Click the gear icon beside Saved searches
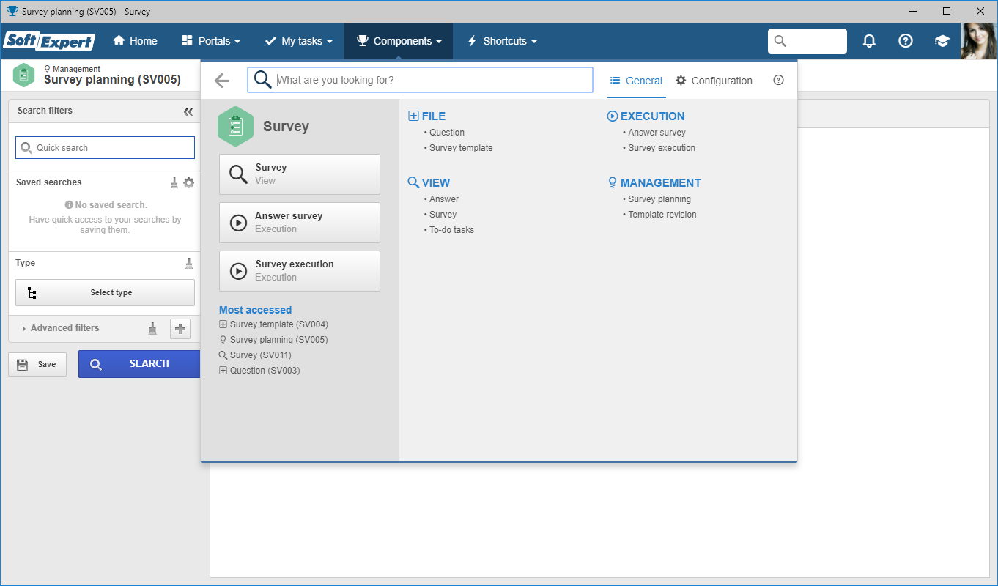998x586 pixels. [x=189, y=182]
